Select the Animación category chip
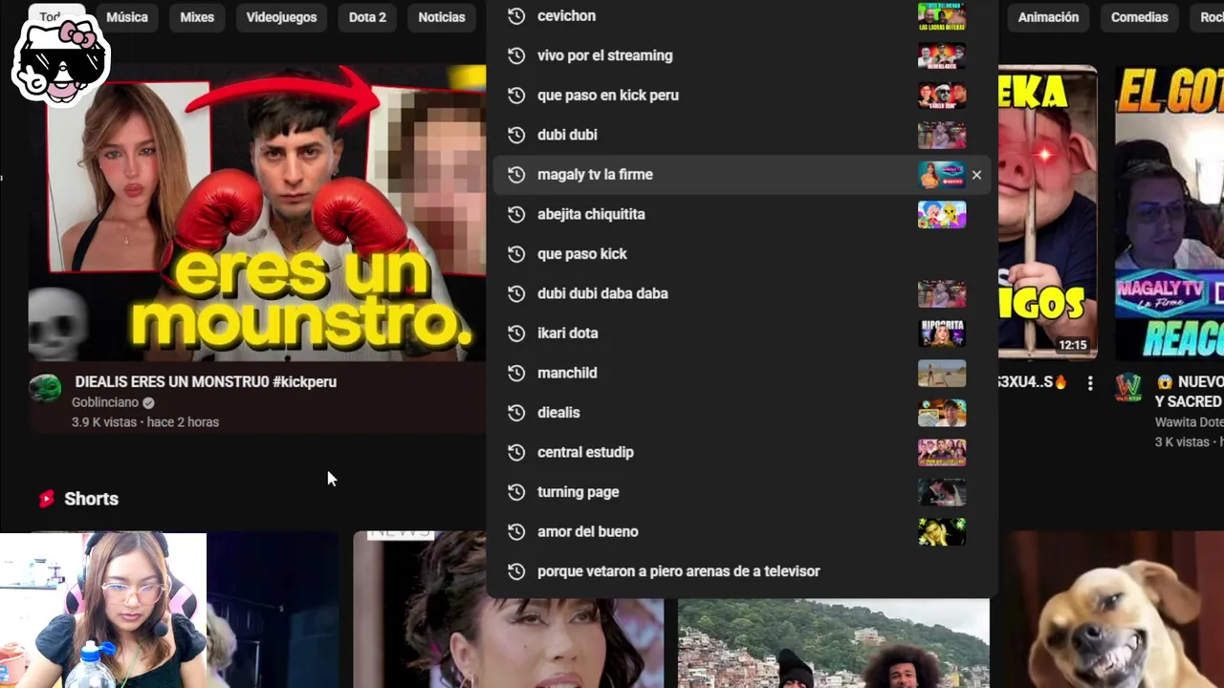 click(1048, 17)
